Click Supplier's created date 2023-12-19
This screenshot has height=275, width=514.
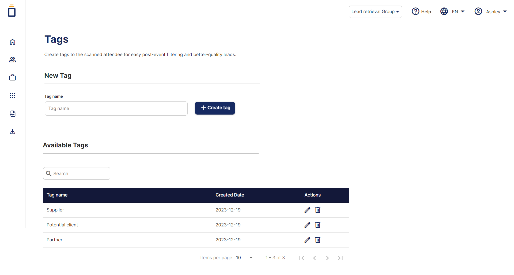click(x=228, y=210)
